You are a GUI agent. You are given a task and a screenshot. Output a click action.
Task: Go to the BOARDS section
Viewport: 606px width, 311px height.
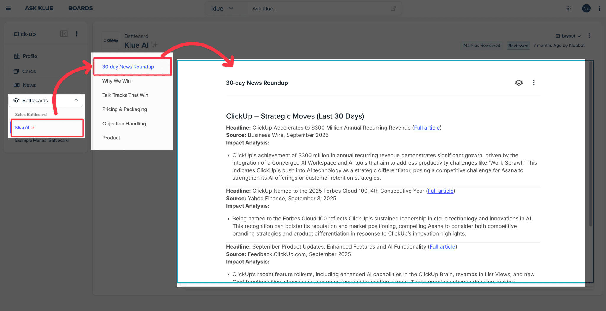pyautogui.click(x=80, y=8)
